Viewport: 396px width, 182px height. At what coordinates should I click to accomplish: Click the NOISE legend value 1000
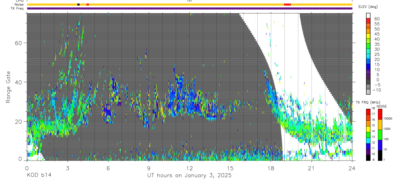click(387, 129)
